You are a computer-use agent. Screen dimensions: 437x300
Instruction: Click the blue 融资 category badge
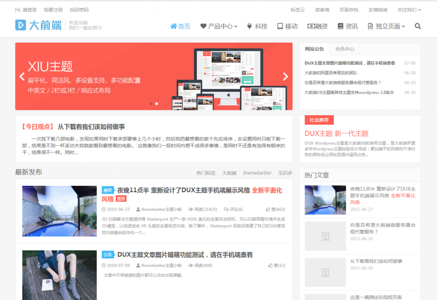108,190
